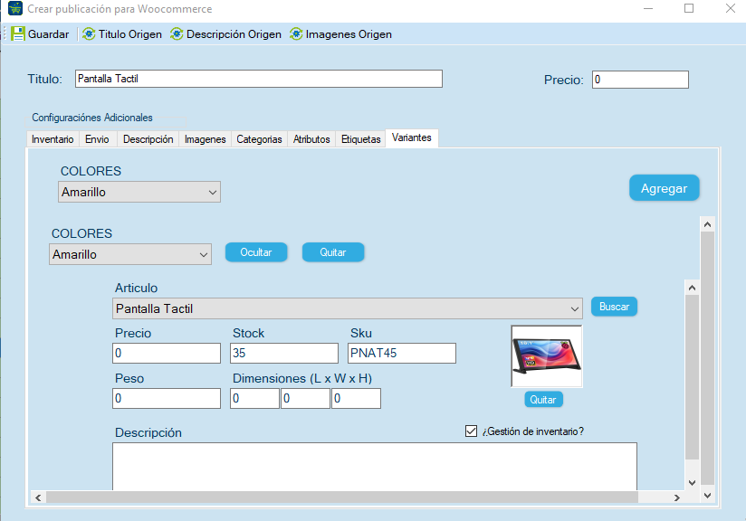This screenshot has width=746, height=521.
Task: Click the third Dimensiones height field
Action: (x=357, y=398)
